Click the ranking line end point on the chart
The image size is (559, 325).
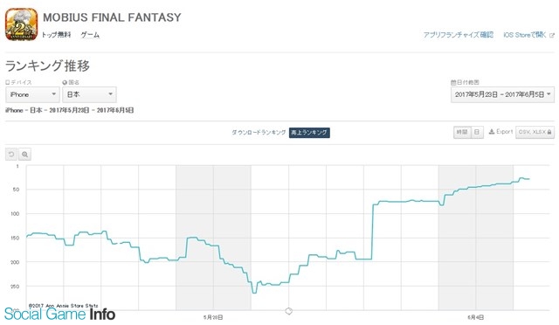pos(528,179)
